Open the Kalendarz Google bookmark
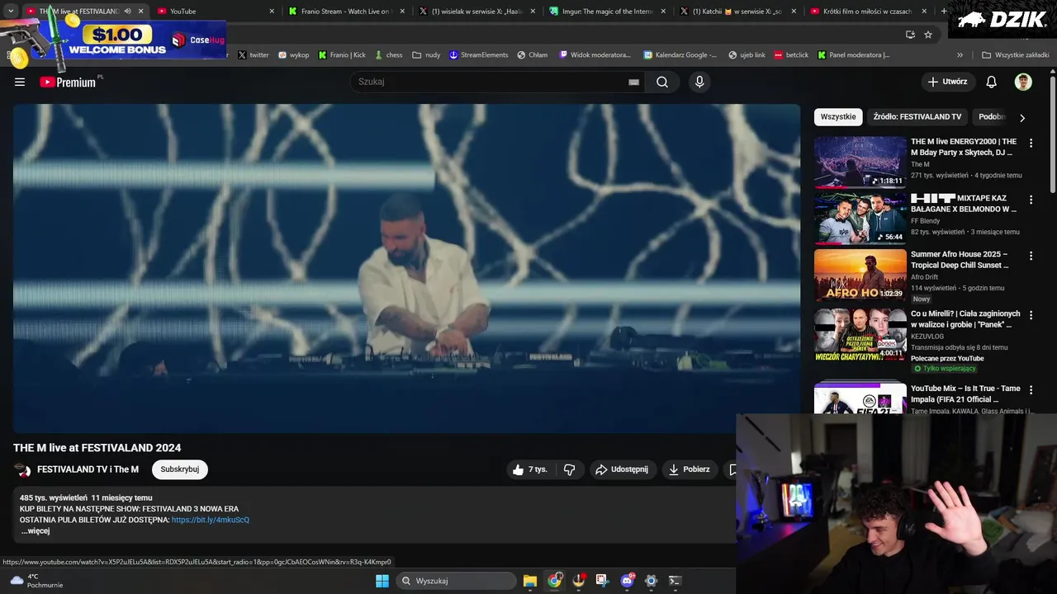1057x594 pixels. (680, 55)
